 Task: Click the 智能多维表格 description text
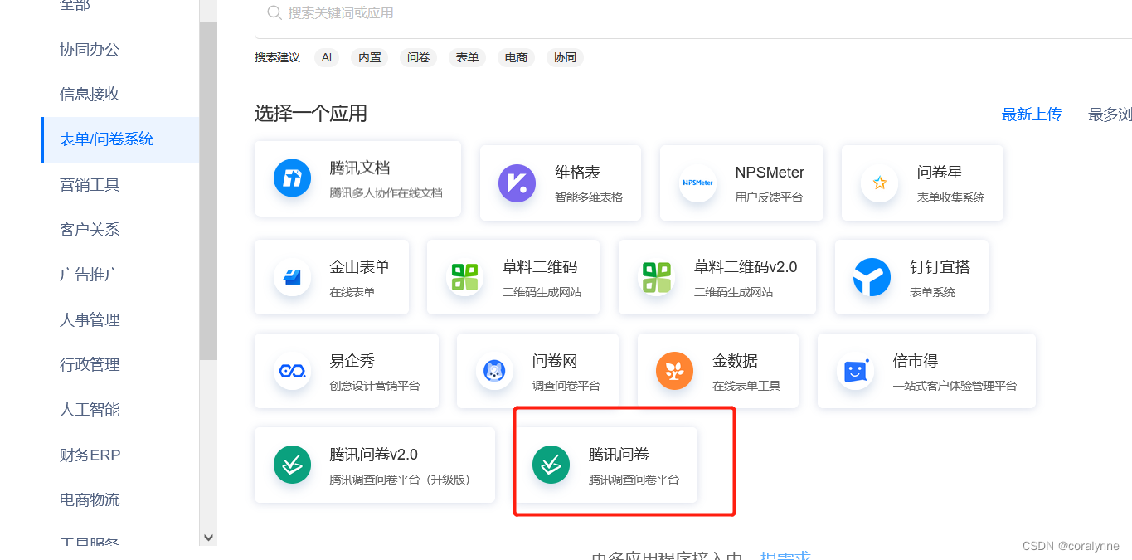coord(589,197)
